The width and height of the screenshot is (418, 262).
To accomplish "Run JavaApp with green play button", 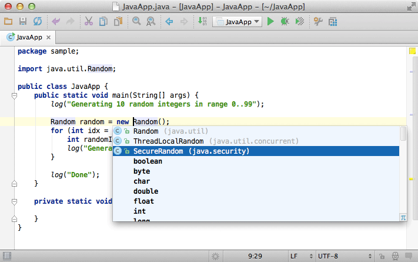I will click(270, 21).
